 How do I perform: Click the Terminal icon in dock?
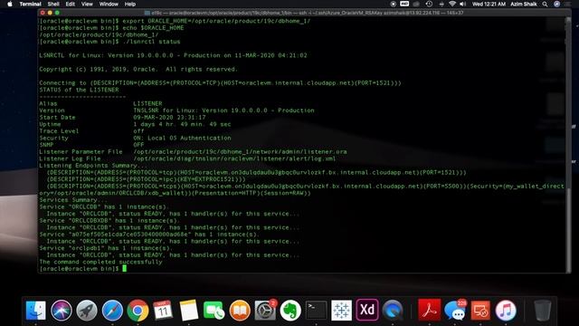pos(316,310)
